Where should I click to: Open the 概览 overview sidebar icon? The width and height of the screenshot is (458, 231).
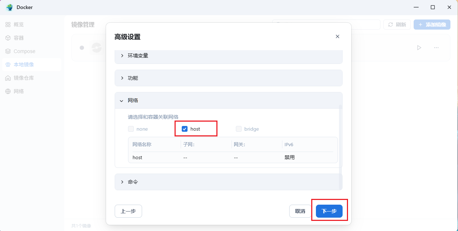[x=8, y=25]
